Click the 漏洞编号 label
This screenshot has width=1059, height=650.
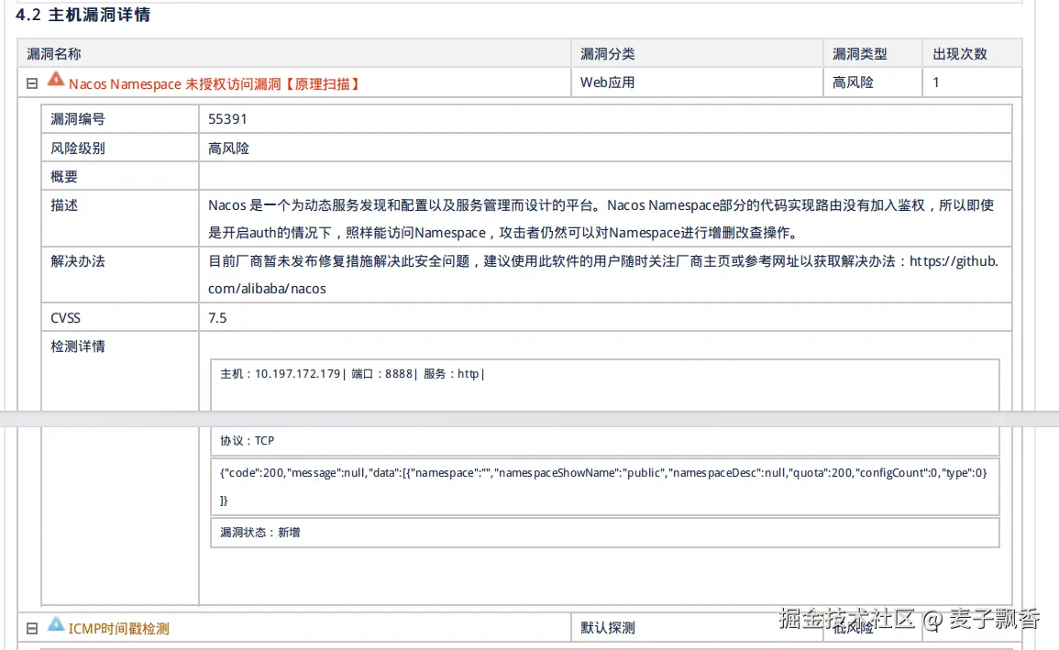click(78, 119)
